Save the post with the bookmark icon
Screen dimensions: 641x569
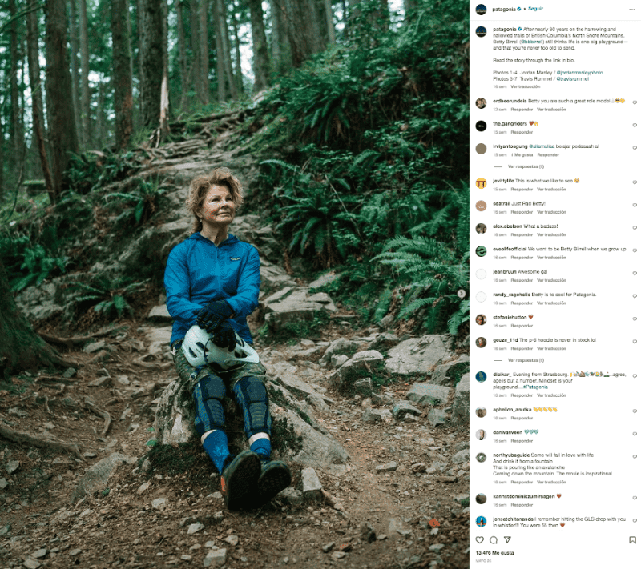pyautogui.click(x=632, y=540)
